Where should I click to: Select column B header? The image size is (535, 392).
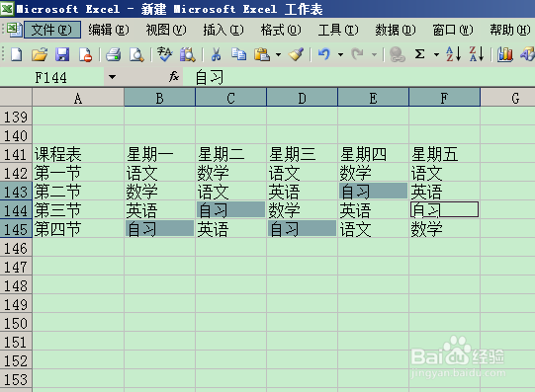coord(159,98)
